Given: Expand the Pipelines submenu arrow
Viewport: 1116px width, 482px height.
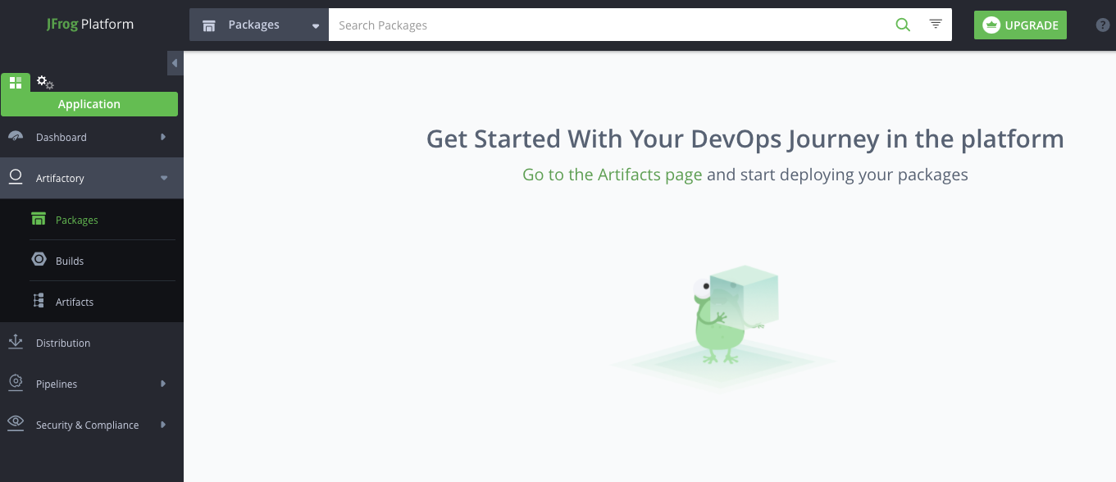Looking at the screenshot, I should pyautogui.click(x=163, y=384).
